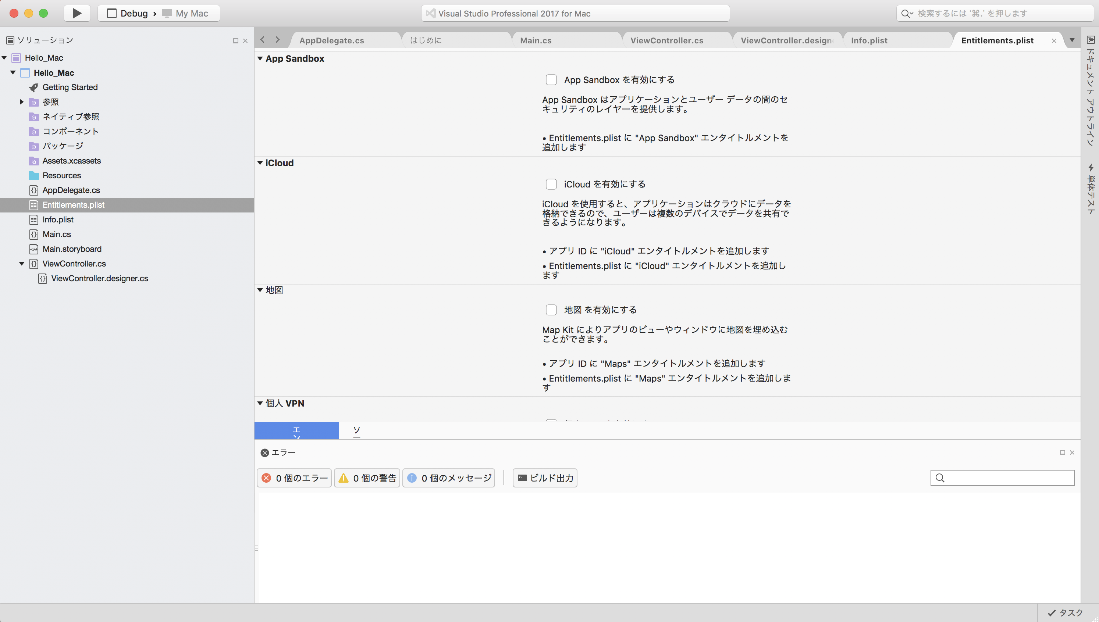1099x622 pixels.
Task: Collapse the App Sandbox section
Action: coord(260,58)
